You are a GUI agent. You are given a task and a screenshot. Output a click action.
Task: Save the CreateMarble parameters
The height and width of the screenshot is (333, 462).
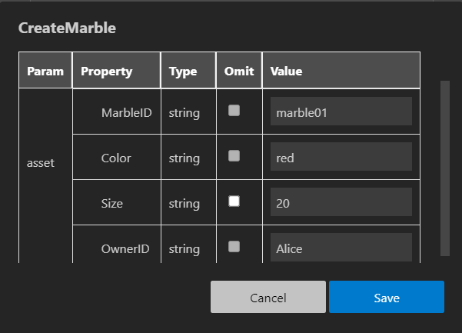click(386, 298)
